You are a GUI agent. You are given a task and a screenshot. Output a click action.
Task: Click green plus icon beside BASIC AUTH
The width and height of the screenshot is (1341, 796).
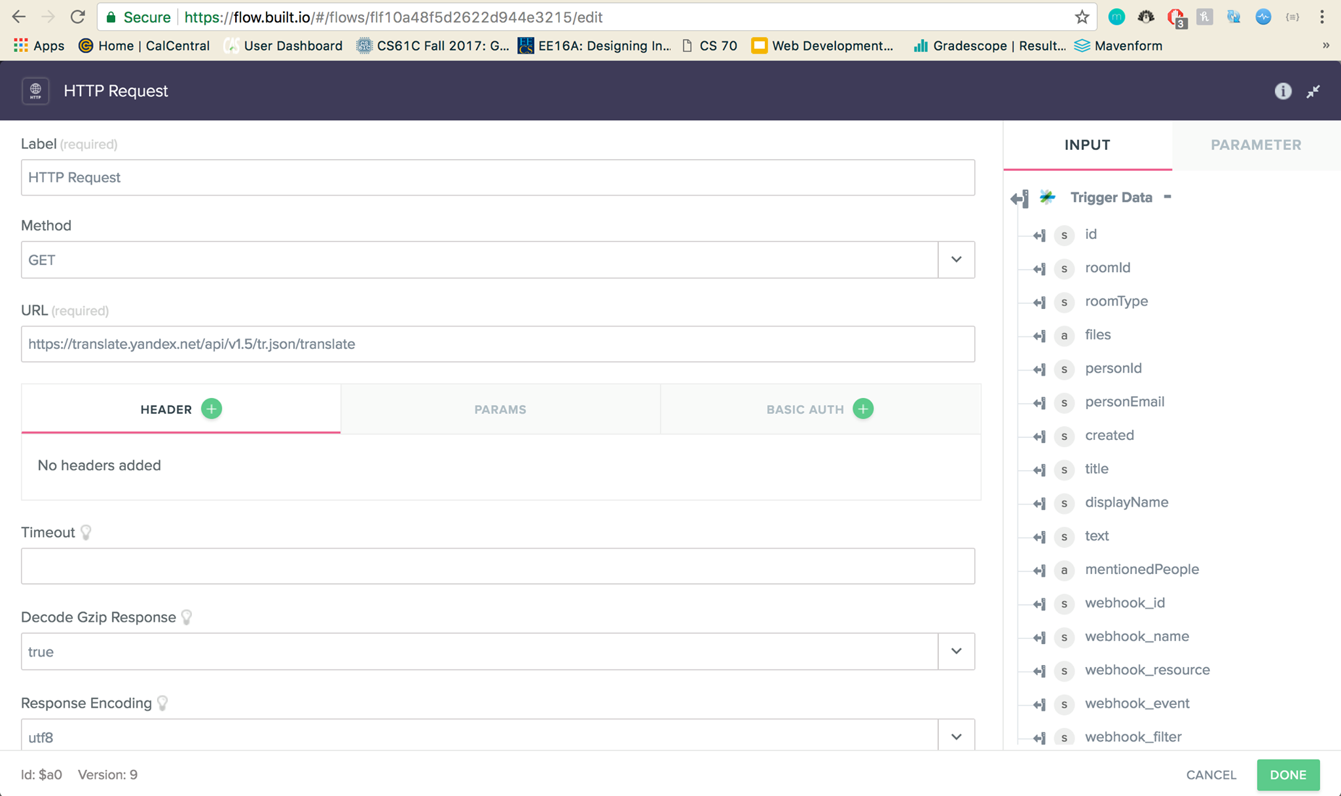point(863,409)
